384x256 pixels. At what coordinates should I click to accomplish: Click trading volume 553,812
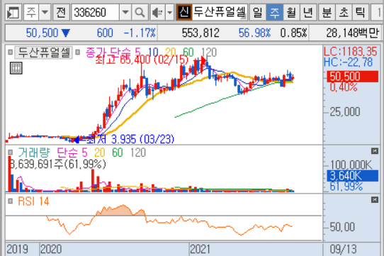[x=201, y=33]
